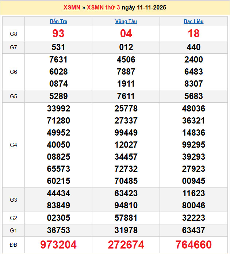Select G5 number 7611 under Vũng Tàu
Image resolution: width=230 pixels, height=254 pixels.
click(126, 96)
